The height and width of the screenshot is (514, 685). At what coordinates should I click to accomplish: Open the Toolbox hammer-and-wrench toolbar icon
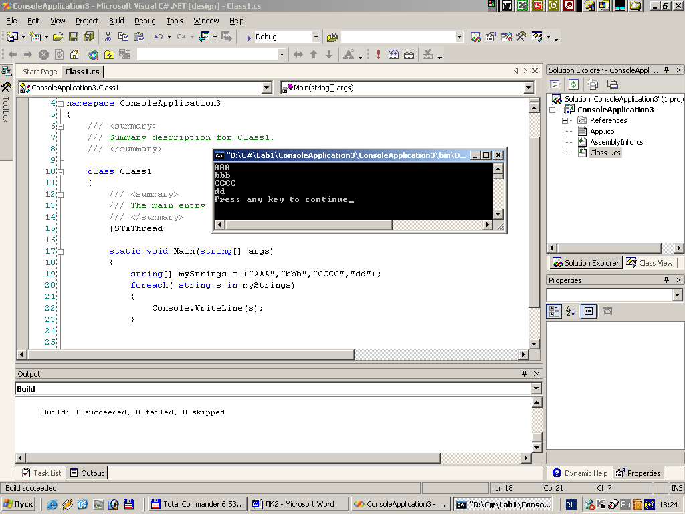pyautogui.click(x=522, y=37)
